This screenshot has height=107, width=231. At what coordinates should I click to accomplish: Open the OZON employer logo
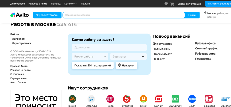192,99
